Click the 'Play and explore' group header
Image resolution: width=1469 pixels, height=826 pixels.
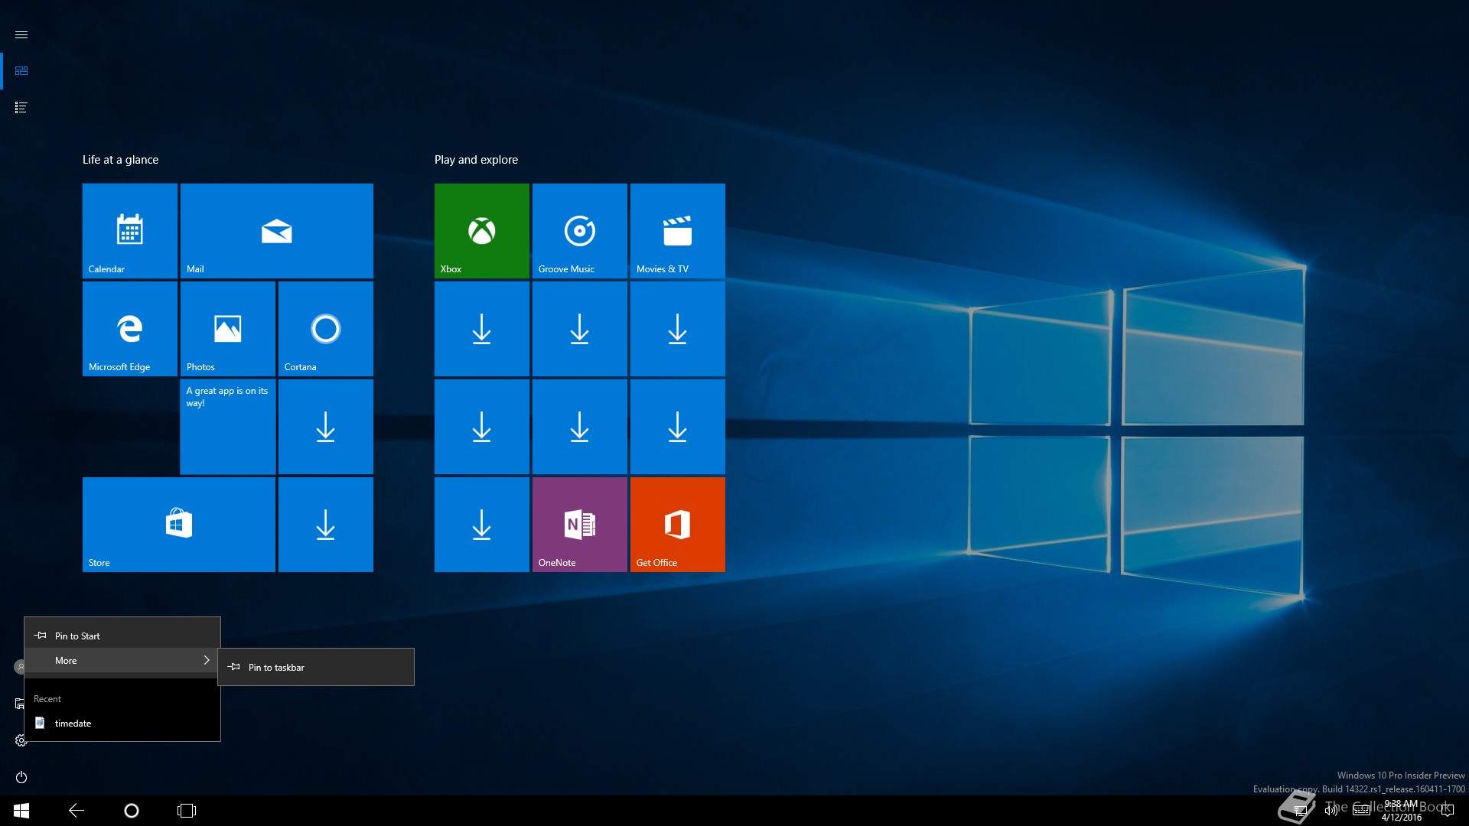pos(476,160)
